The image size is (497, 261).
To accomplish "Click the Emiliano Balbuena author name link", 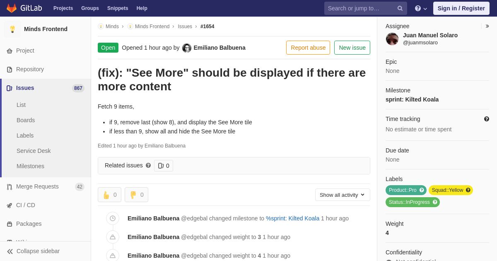I will [x=220, y=48].
